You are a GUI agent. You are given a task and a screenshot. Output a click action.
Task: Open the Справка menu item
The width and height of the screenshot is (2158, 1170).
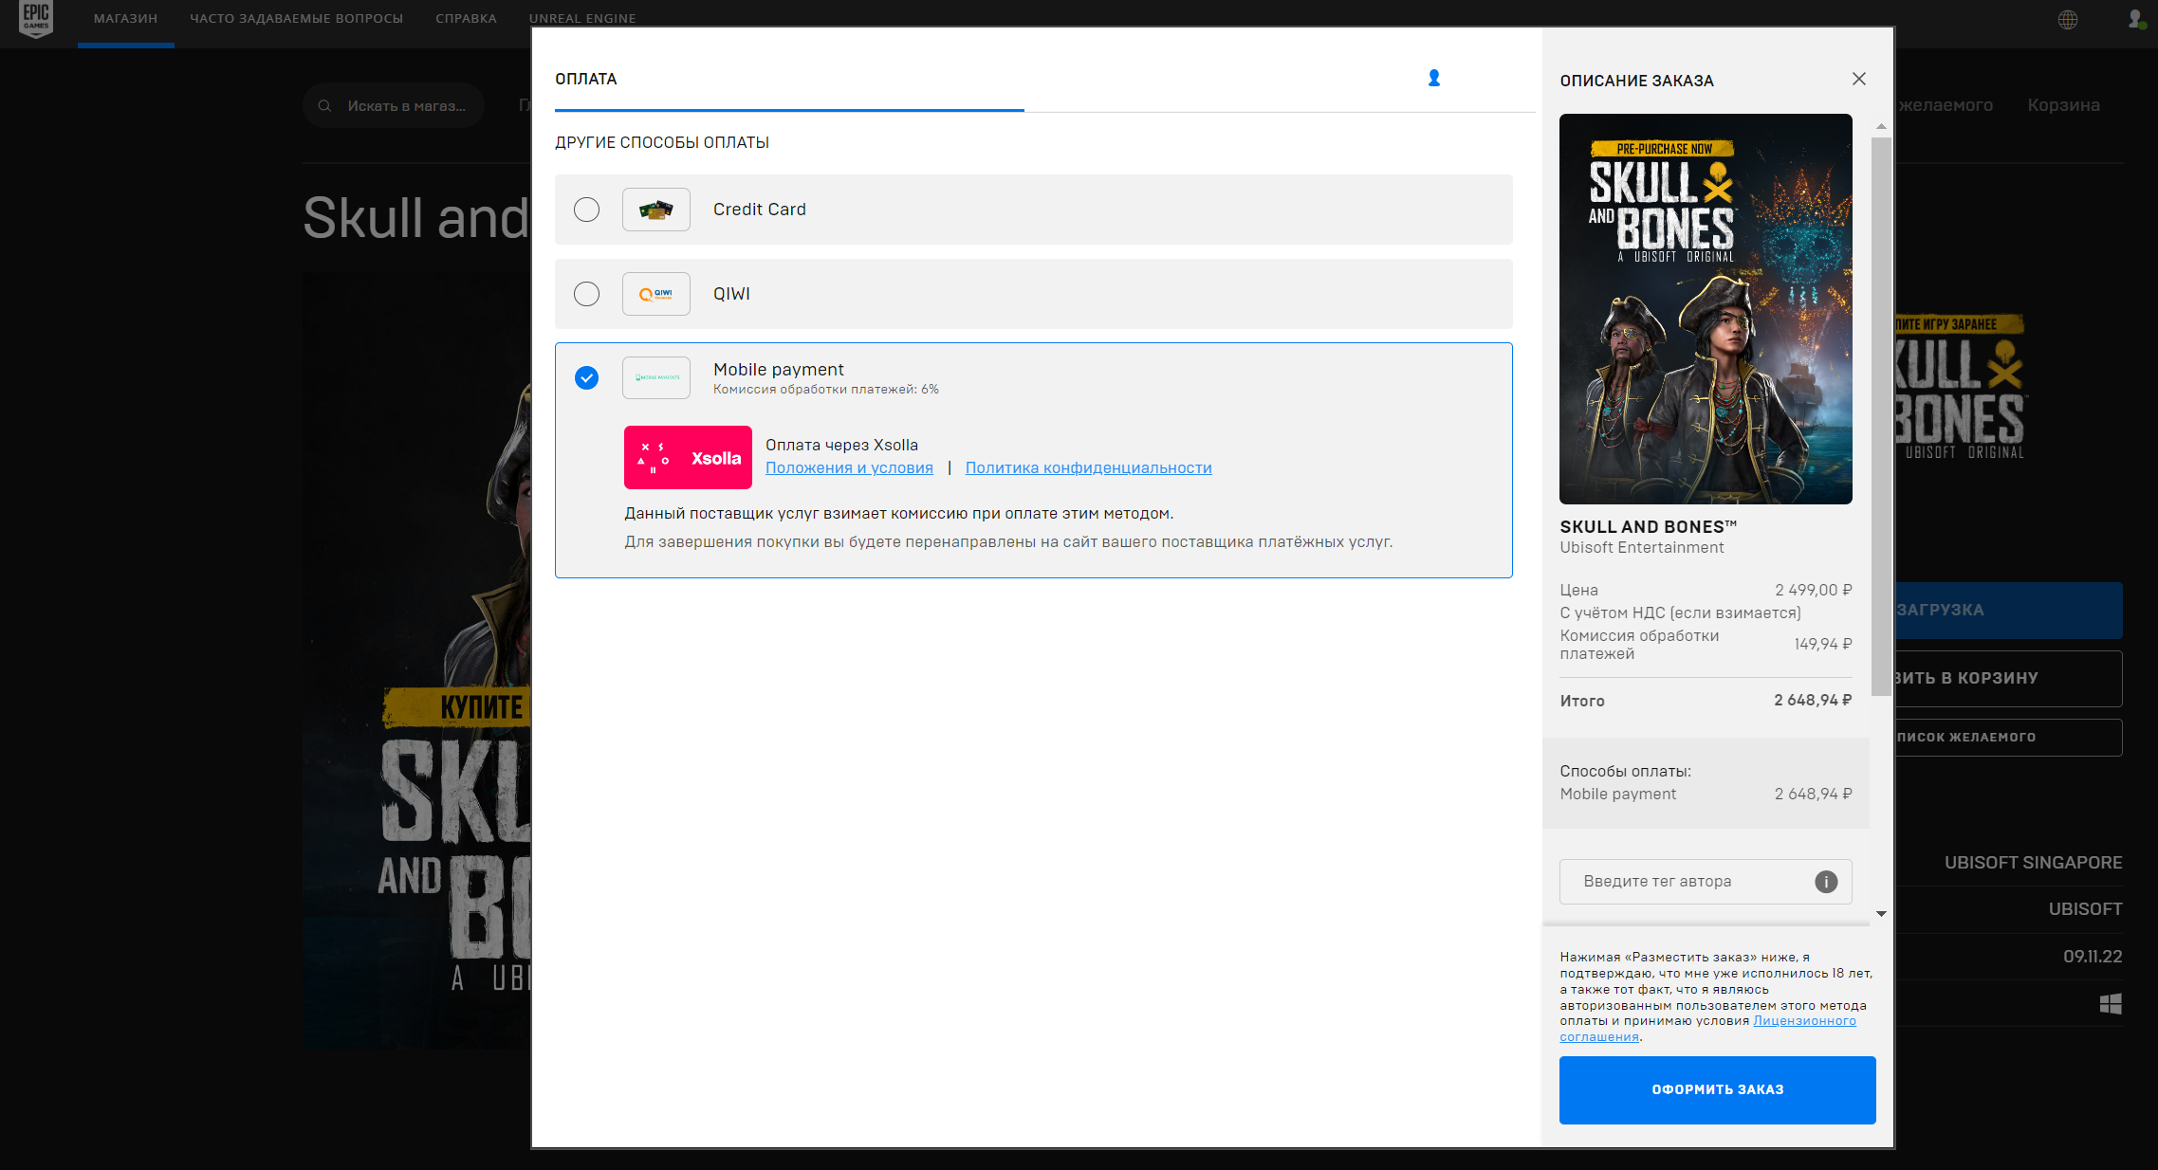466,19
